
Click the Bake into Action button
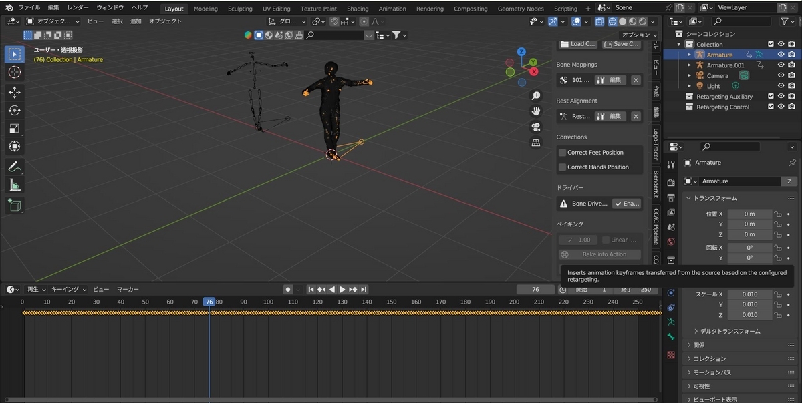click(599, 254)
